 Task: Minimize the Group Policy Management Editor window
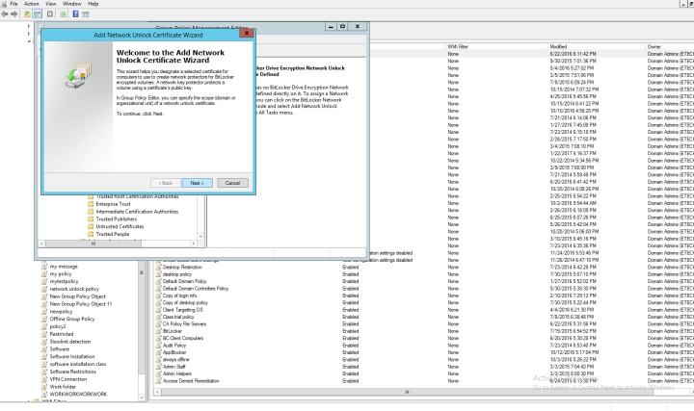(331, 27)
